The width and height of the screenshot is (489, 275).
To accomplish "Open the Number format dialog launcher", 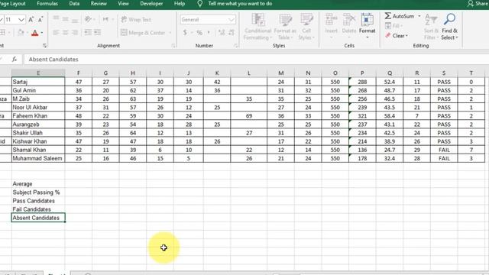I will pyautogui.click(x=236, y=46).
